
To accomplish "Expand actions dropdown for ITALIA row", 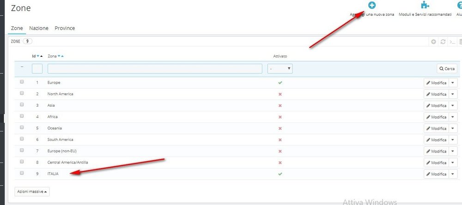I will (x=453, y=174).
